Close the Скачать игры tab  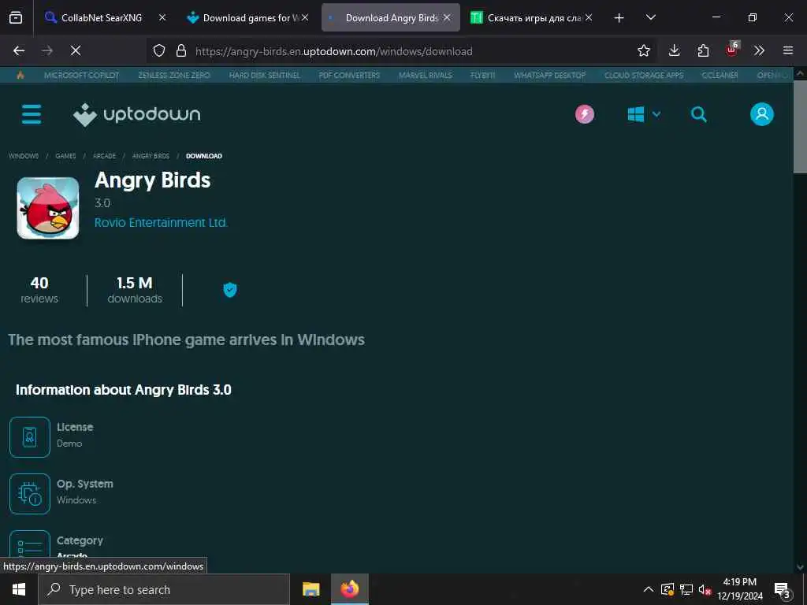[x=589, y=17]
